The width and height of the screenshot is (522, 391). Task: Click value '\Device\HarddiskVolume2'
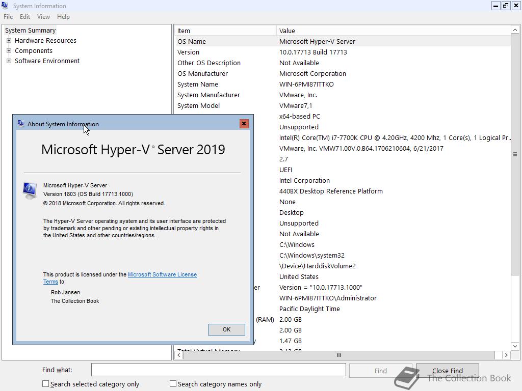[317, 266]
